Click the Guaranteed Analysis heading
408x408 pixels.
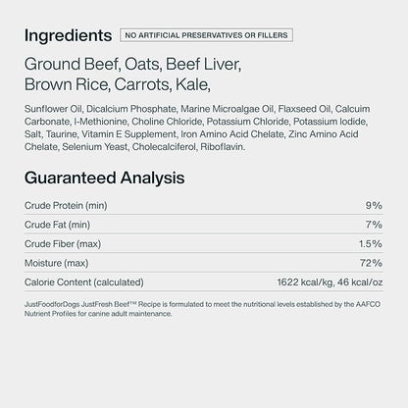pos(105,178)
